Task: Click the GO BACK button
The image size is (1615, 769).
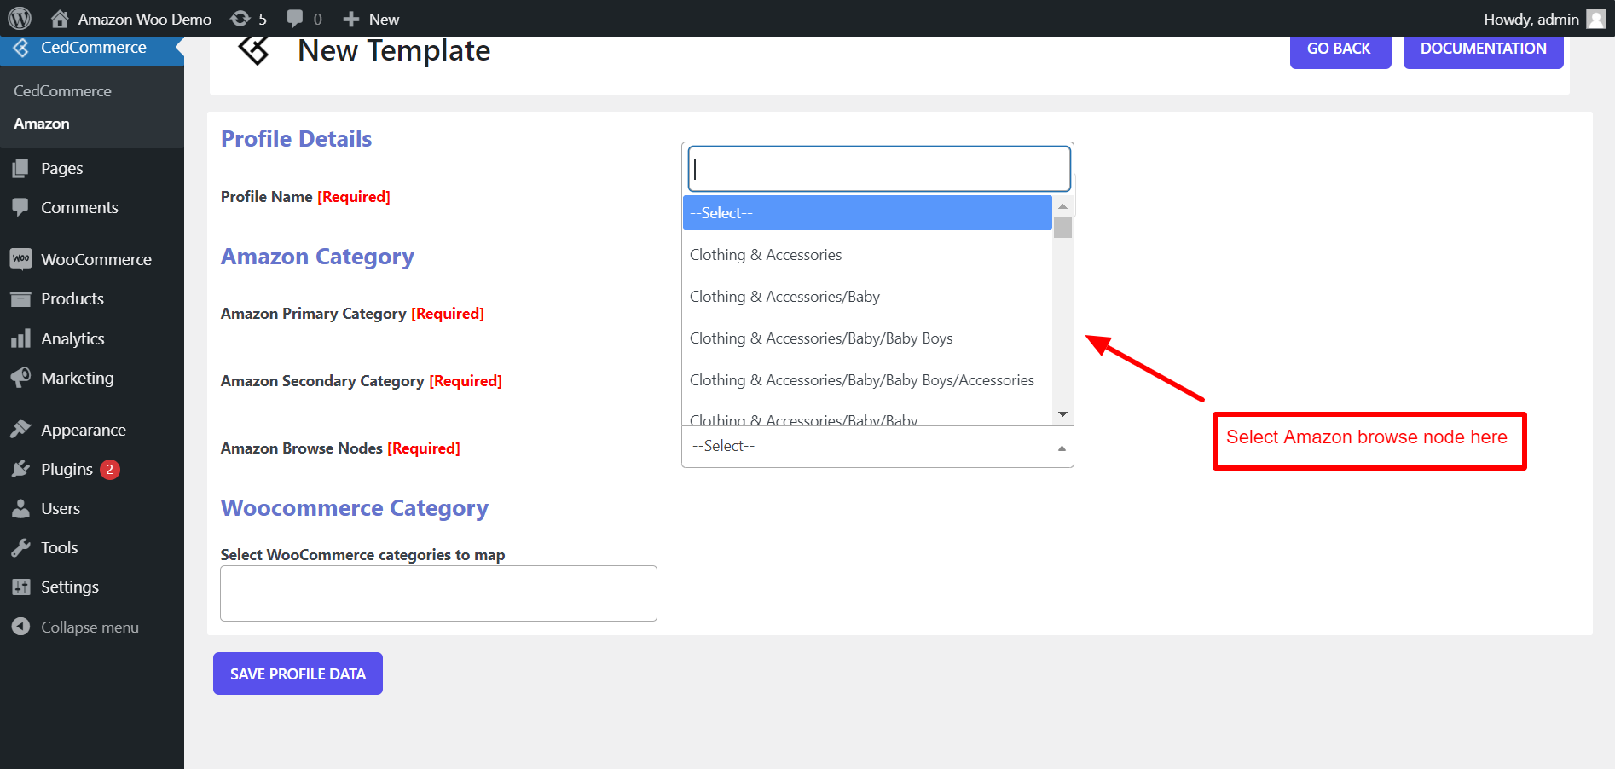Action: tap(1340, 49)
